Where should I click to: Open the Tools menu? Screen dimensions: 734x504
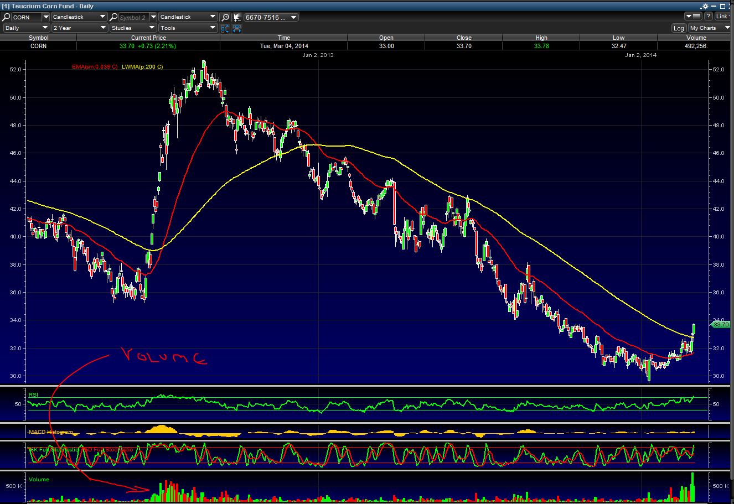click(188, 28)
